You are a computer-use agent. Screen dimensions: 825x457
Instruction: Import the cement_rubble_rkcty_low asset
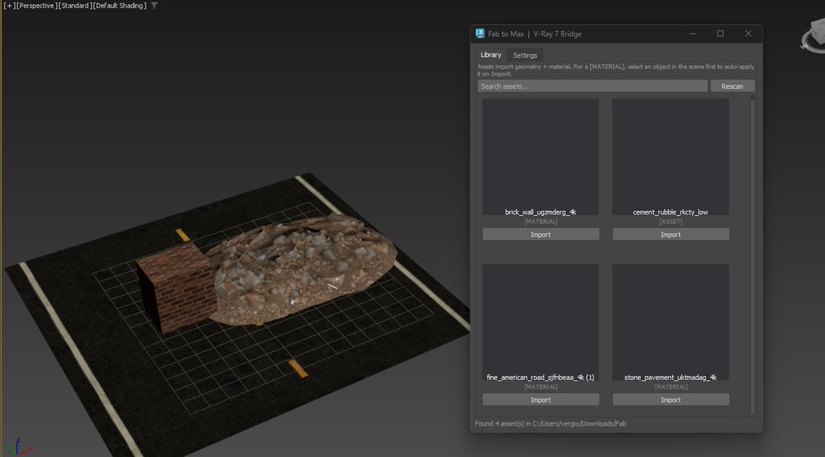click(x=670, y=234)
